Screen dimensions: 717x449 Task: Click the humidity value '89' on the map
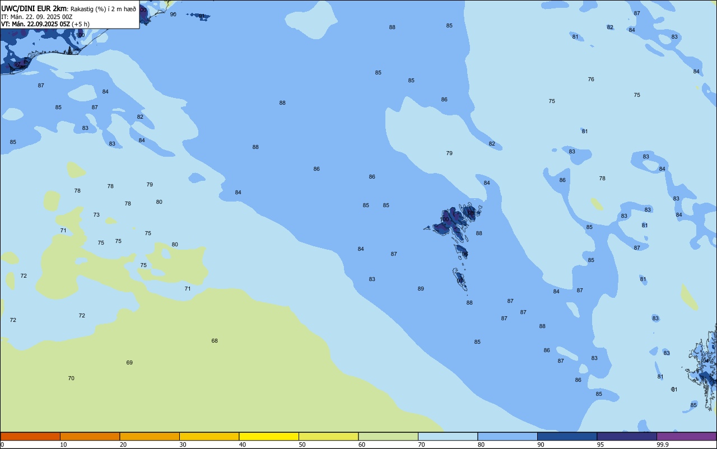click(x=421, y=289)
